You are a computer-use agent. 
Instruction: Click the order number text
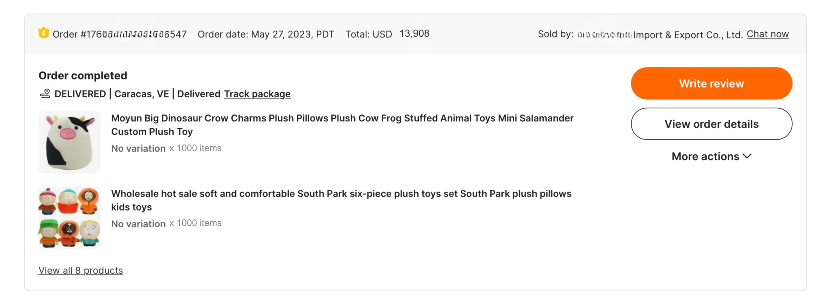[x=119, y=34]
